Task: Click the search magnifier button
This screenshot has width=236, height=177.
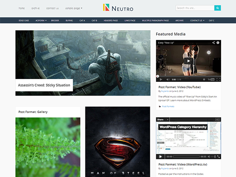Action: point(218,8)
